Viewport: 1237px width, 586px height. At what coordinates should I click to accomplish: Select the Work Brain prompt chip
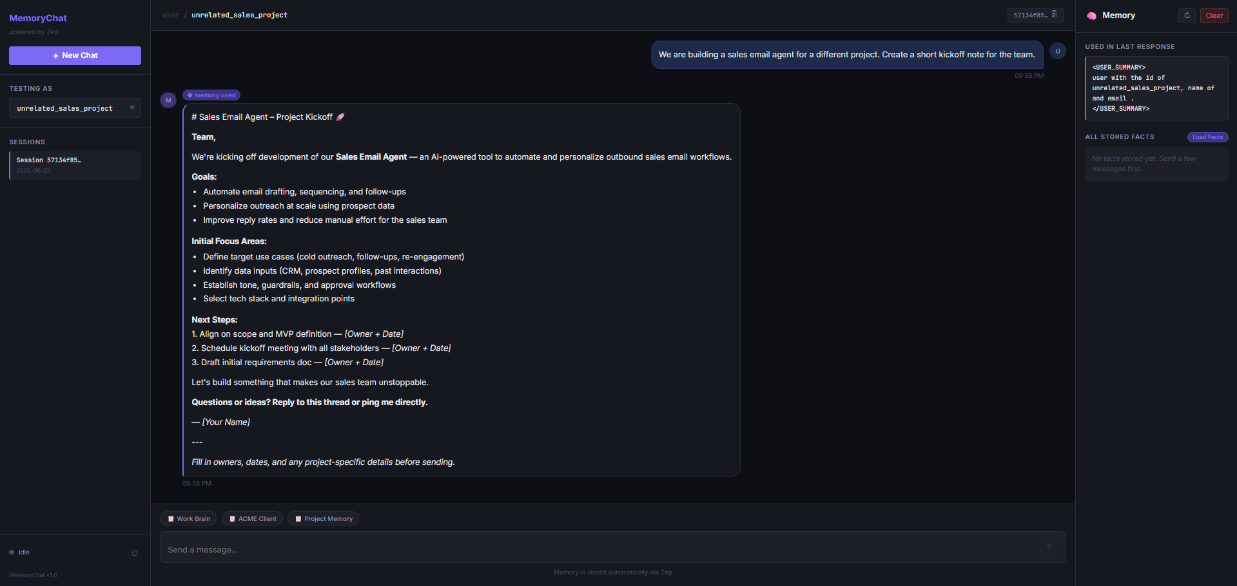188,518
